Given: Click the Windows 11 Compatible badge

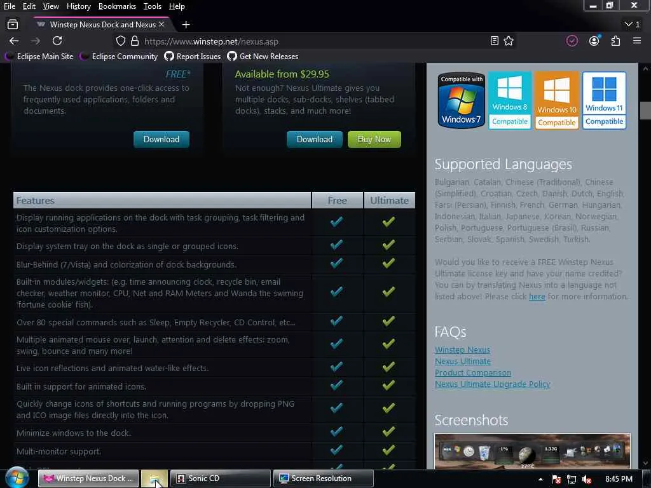Looking at the screenshot, I should point(604,100).
